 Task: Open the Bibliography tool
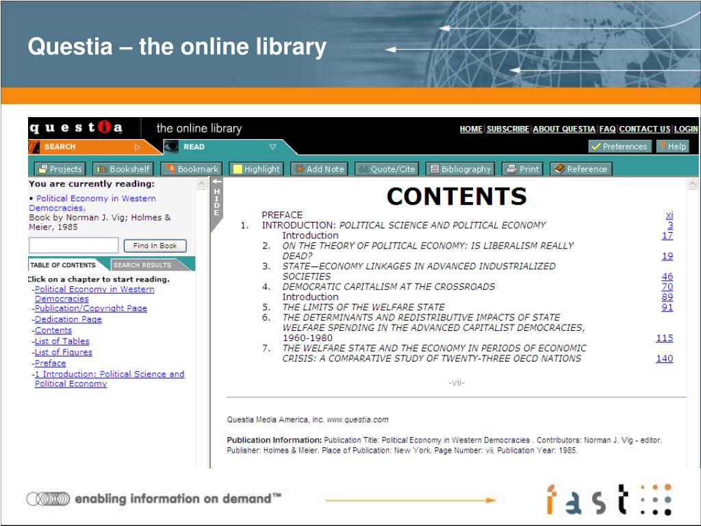click(x=460, y=169)
